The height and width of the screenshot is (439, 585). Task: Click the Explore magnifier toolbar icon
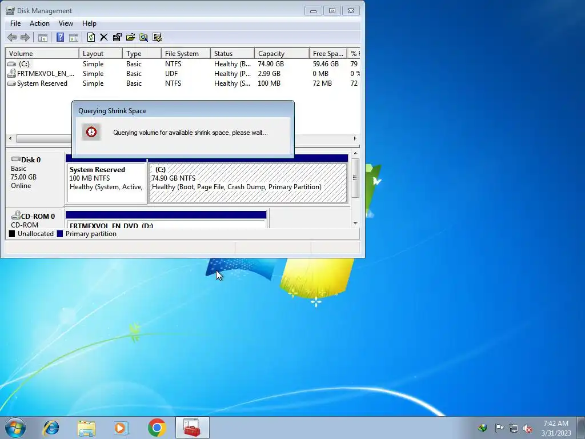(143, 37)
